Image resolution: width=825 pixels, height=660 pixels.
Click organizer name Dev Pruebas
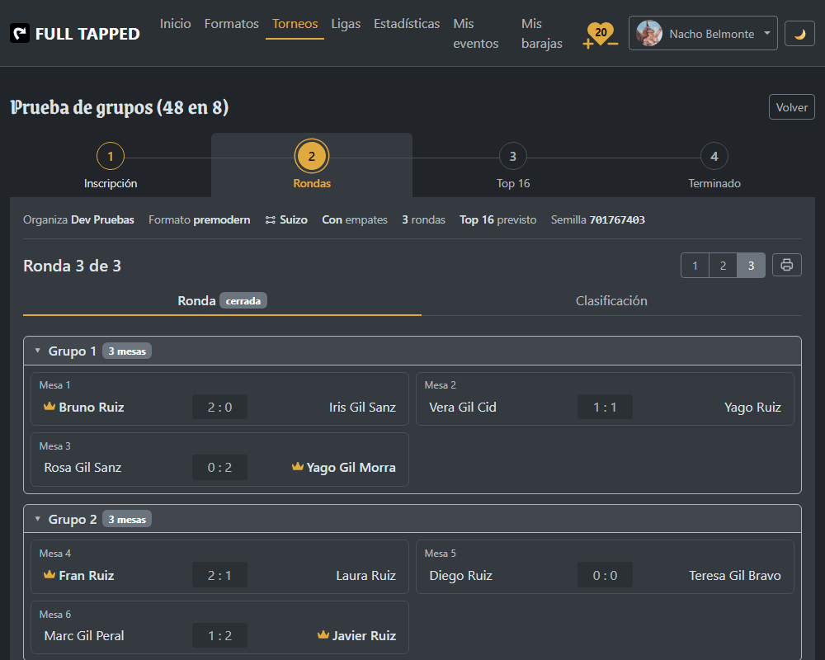coord(102,219)
